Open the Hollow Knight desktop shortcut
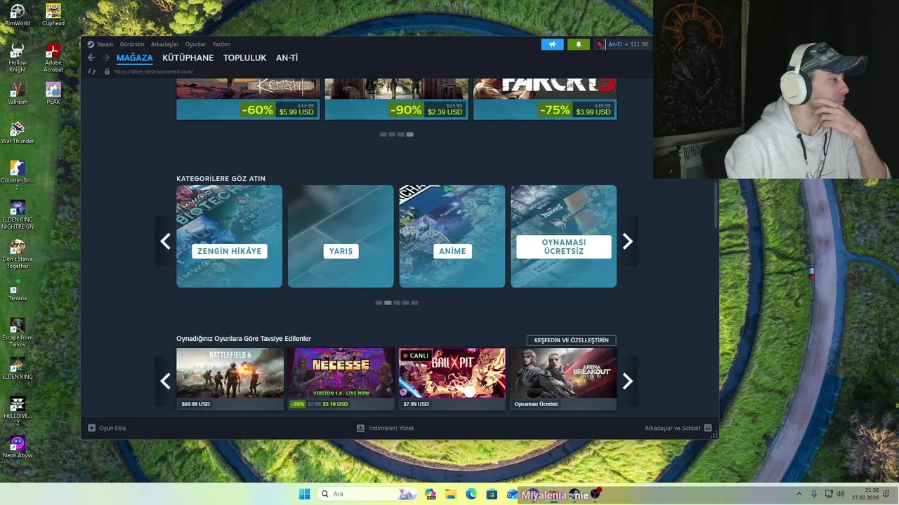Image resolution: width=899 pixels, height=505 pixels. click(17, 58)
